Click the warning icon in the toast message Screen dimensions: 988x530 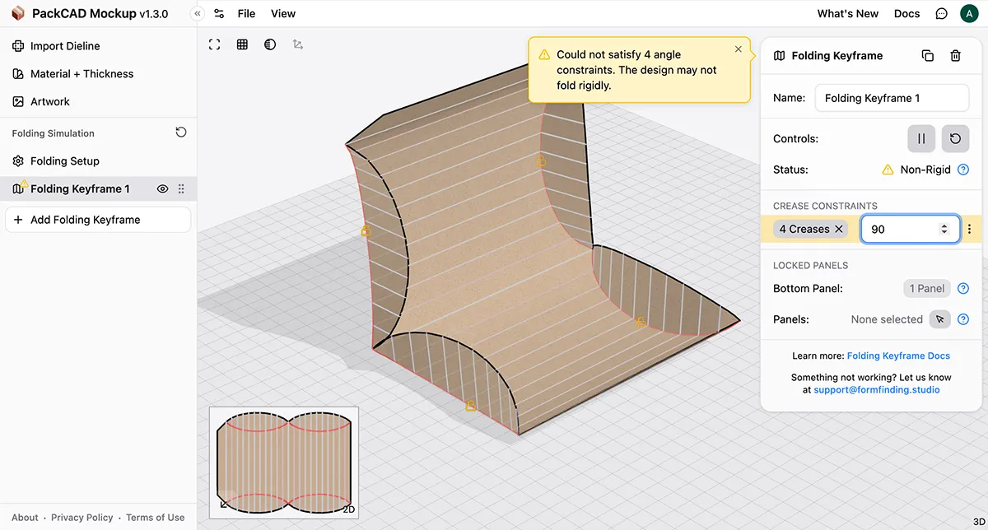pyautogui.click(x=544, y=55)
